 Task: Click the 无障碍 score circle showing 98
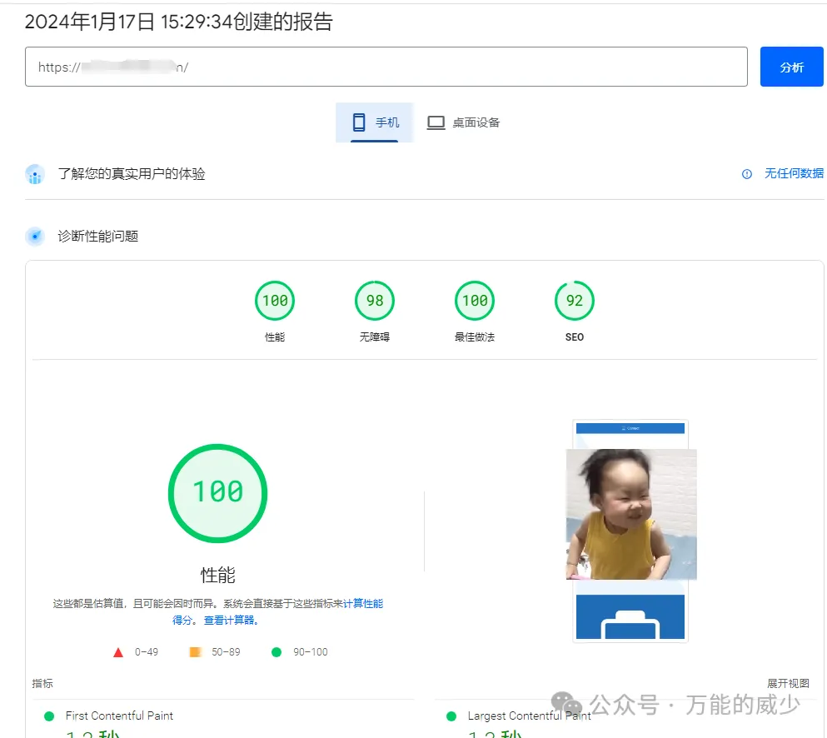(x=374, y=301)
